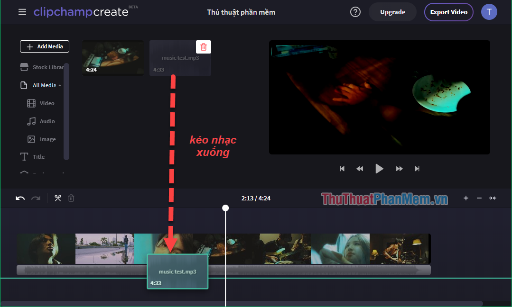The height and width of the screenshot is (307, 512).
Task: Open the main hamburger menu
Action: (22, 11)
